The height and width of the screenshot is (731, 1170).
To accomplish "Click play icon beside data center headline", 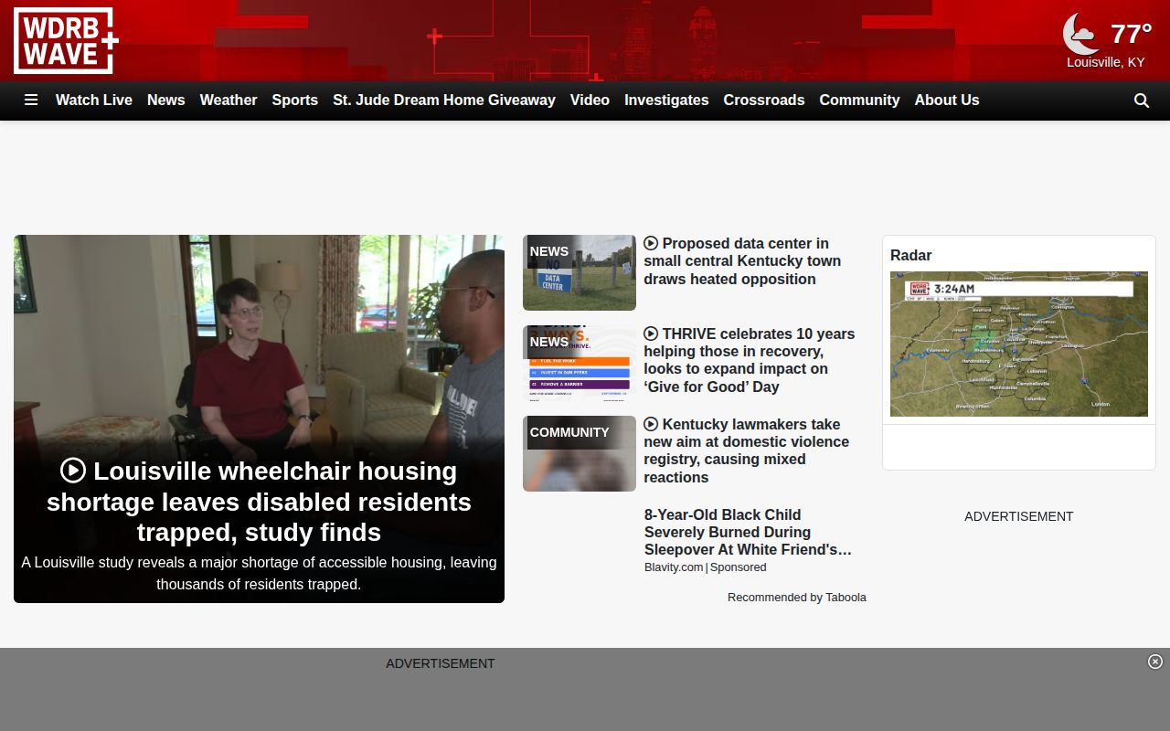I will coord(651,243).
